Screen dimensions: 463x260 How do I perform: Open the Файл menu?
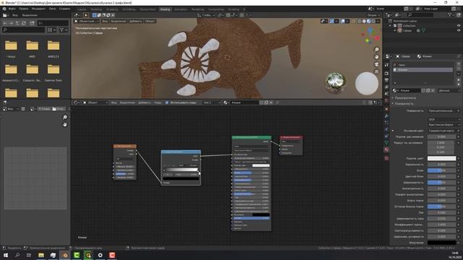click(12, 9)
